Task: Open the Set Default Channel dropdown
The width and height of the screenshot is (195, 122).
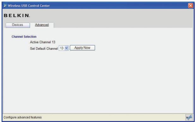Action: 64,48
